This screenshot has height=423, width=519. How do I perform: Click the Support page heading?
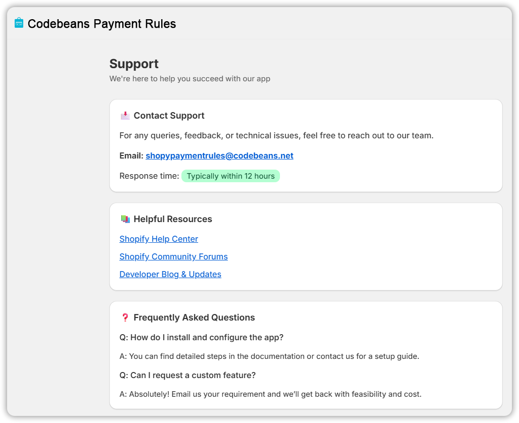134,64
